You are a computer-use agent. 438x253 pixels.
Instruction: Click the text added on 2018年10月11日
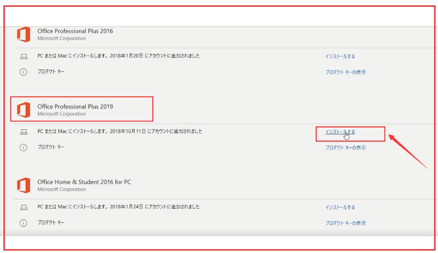(x=120, y=131)
